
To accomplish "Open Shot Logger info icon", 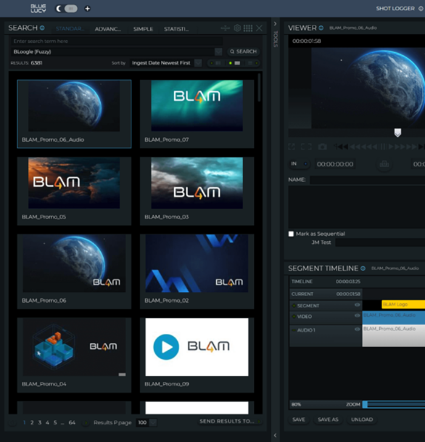I will [x=421, y=9].
